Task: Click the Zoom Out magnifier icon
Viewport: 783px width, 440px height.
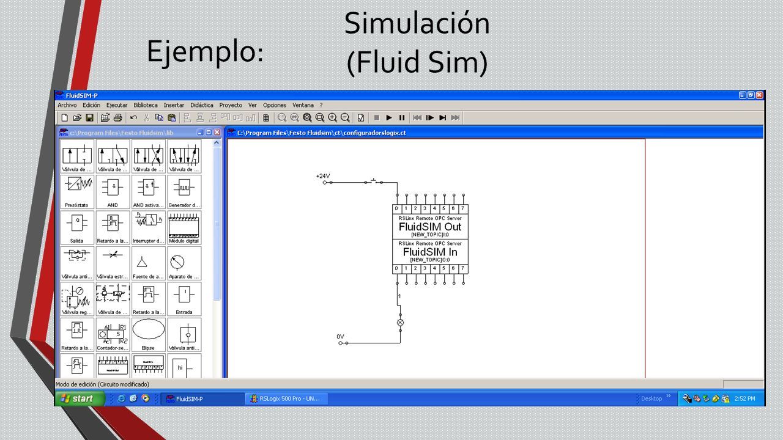Action: [x=345, y=117]
